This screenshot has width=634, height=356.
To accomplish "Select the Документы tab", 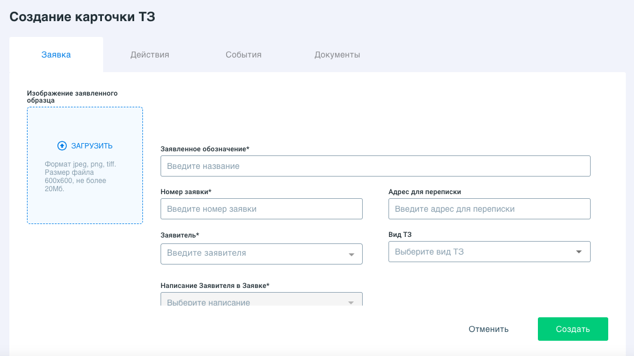I will point(337,55).
